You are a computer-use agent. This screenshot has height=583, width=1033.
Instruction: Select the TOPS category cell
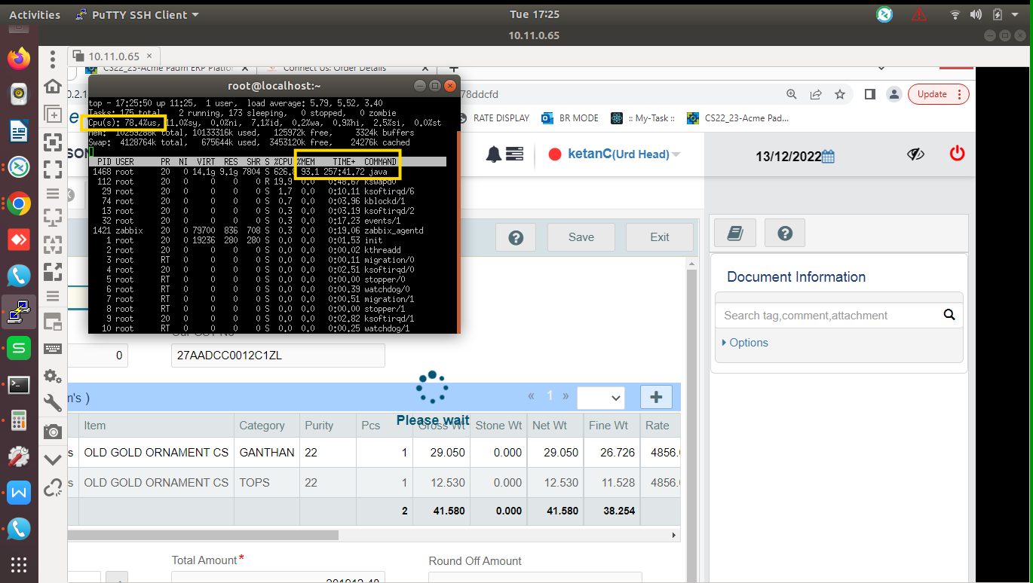coord(267,482)
